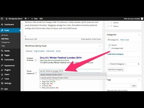Screen dimensions: 144x108
Task: Click the Add New Category button
Action: [115, 70]
